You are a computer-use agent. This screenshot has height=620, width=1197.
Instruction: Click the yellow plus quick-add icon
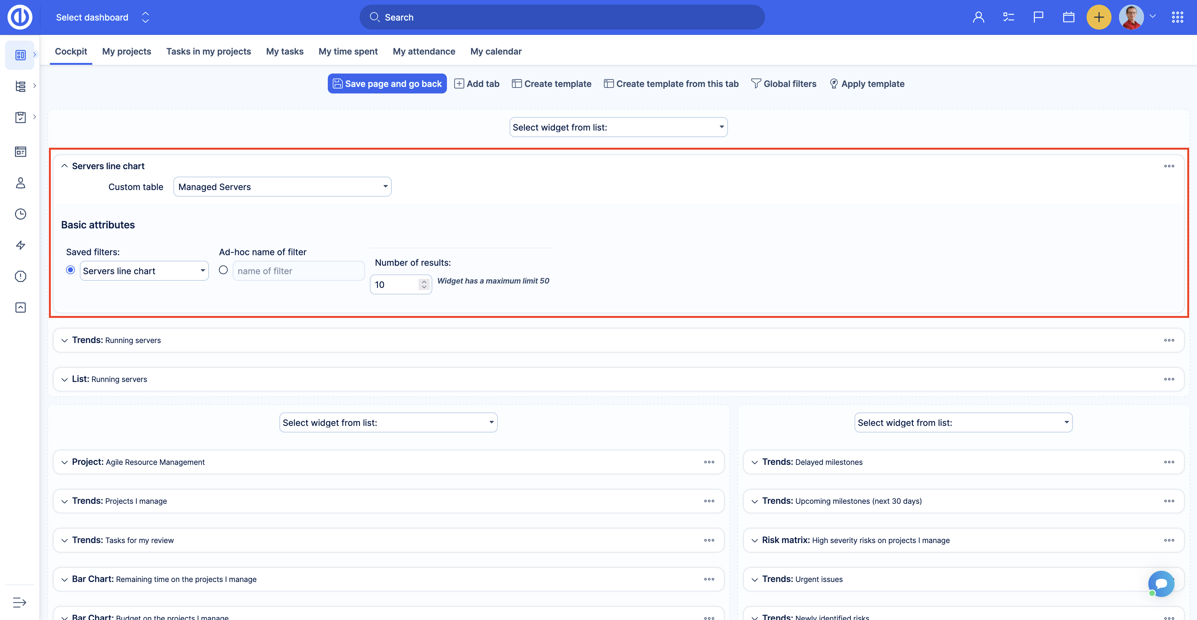point(1098,17)
